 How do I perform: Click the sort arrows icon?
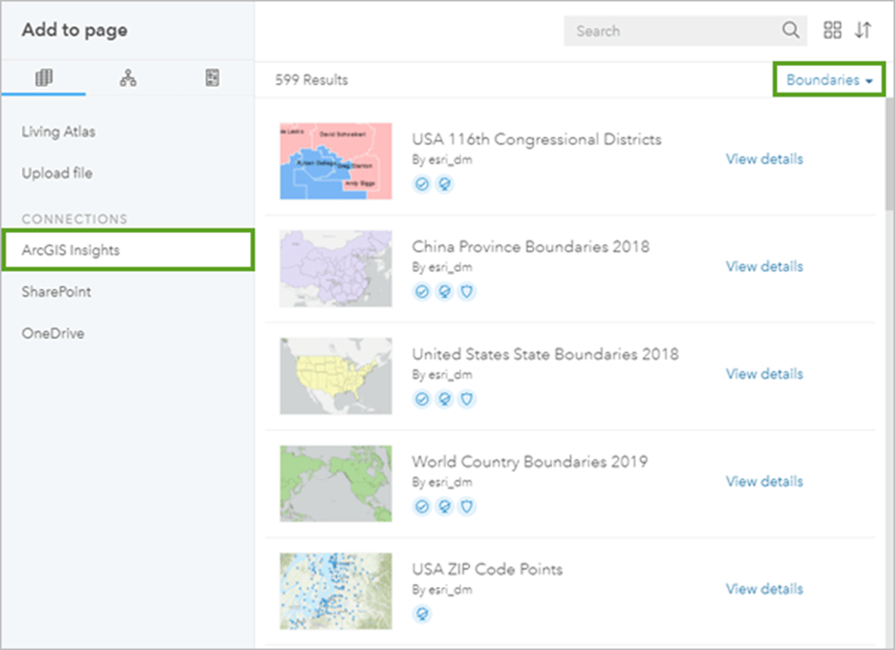point(863,31)
